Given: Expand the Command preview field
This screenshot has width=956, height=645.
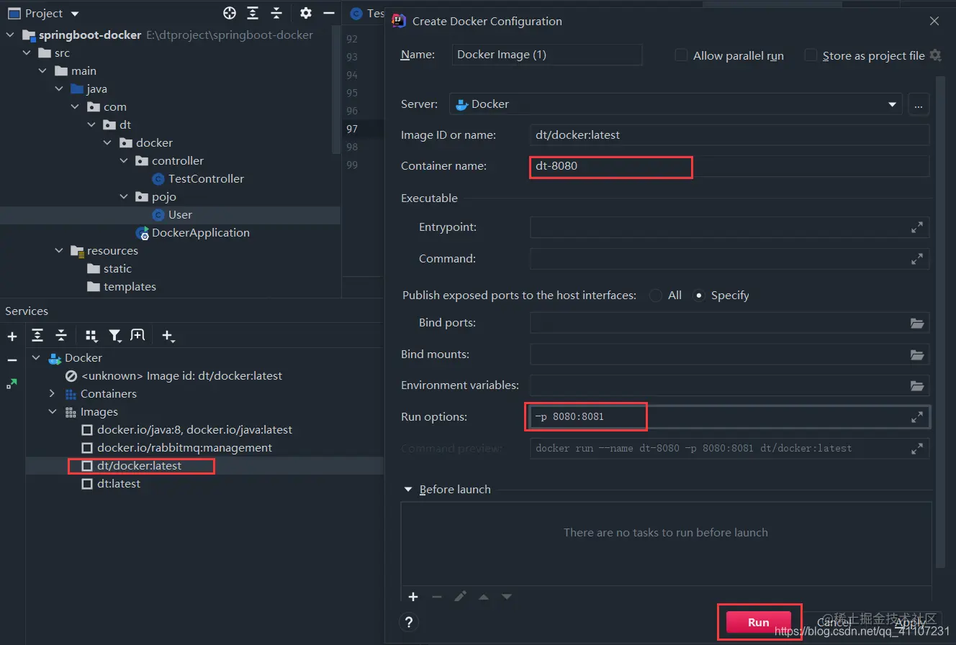Looking at the screenshot, I should [x=917, y=449].
